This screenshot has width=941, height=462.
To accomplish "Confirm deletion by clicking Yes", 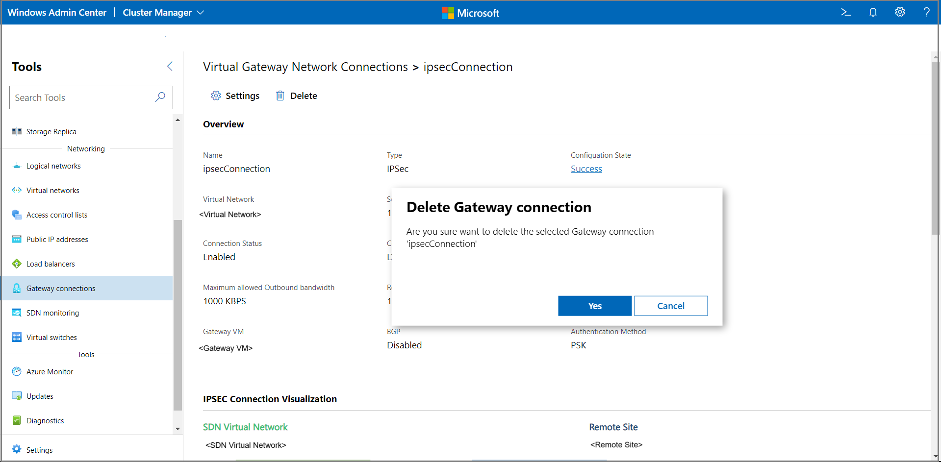I will click(594, 306).
